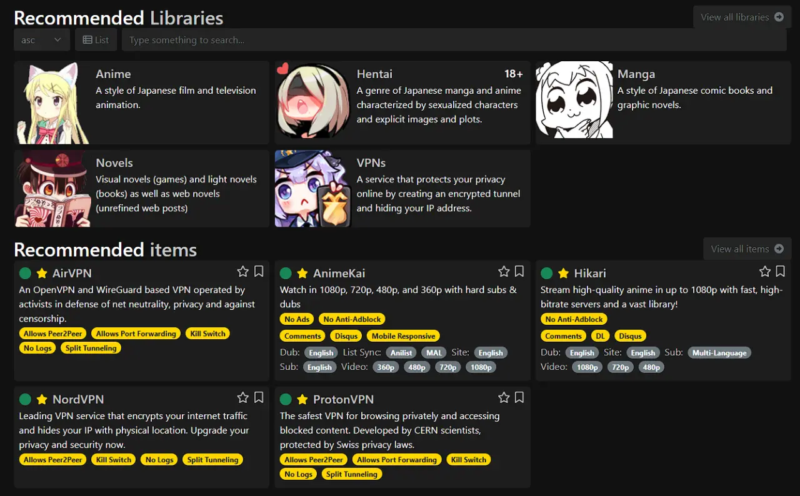
Task: Bookmark the AnimeKai item
Action: [x=519, y=272]
